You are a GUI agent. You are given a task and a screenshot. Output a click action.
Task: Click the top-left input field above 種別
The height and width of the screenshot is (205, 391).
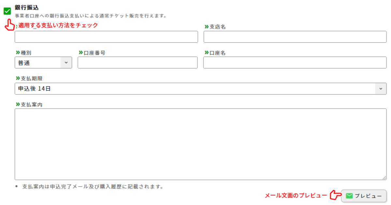click(106, 37)
